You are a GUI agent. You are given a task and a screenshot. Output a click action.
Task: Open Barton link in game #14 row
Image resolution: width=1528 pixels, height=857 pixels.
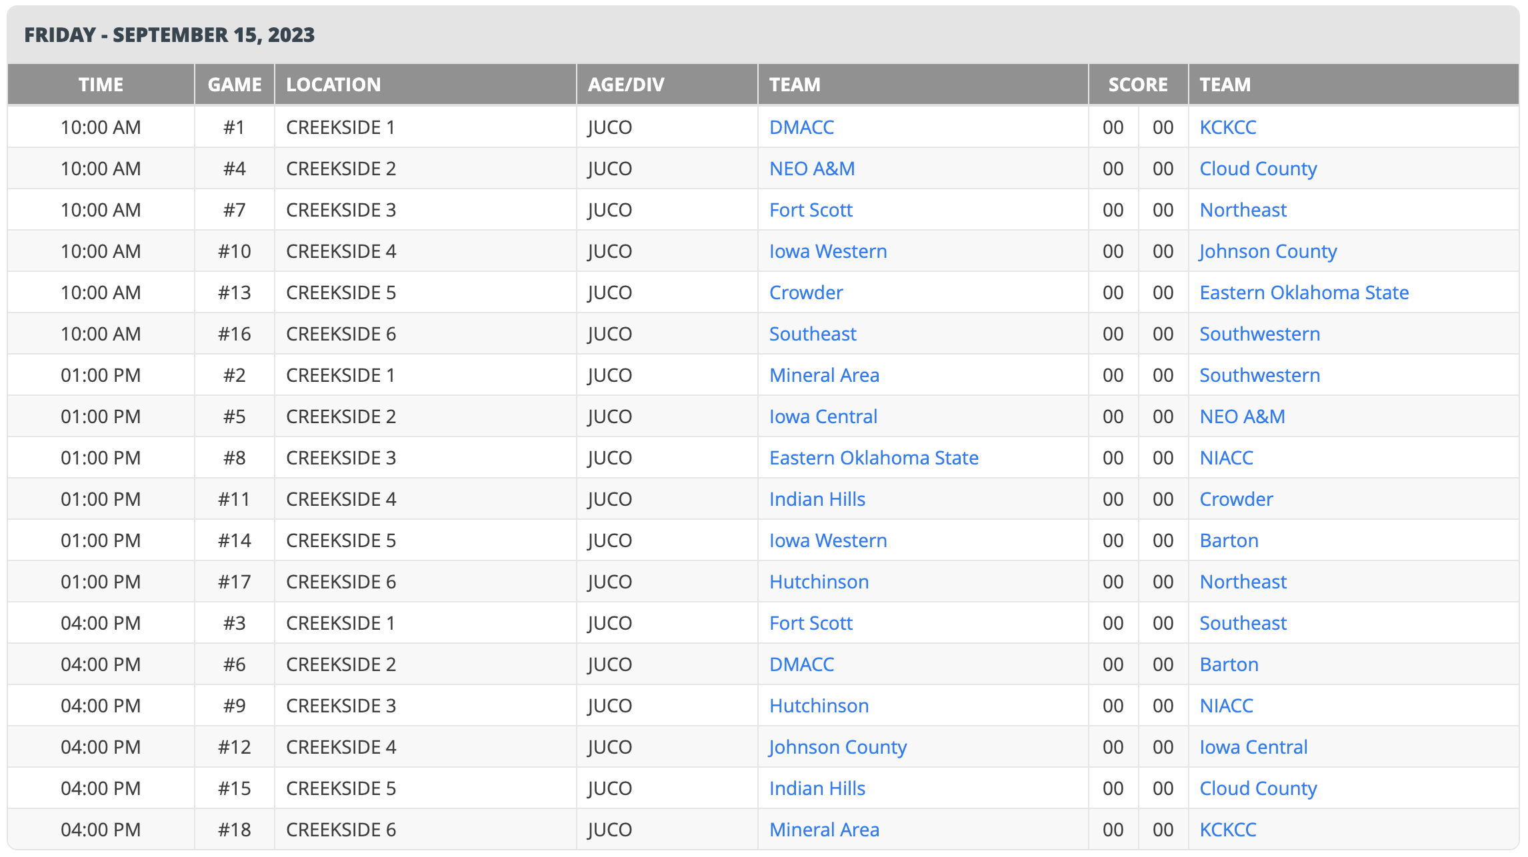[x=1229, y=540]
